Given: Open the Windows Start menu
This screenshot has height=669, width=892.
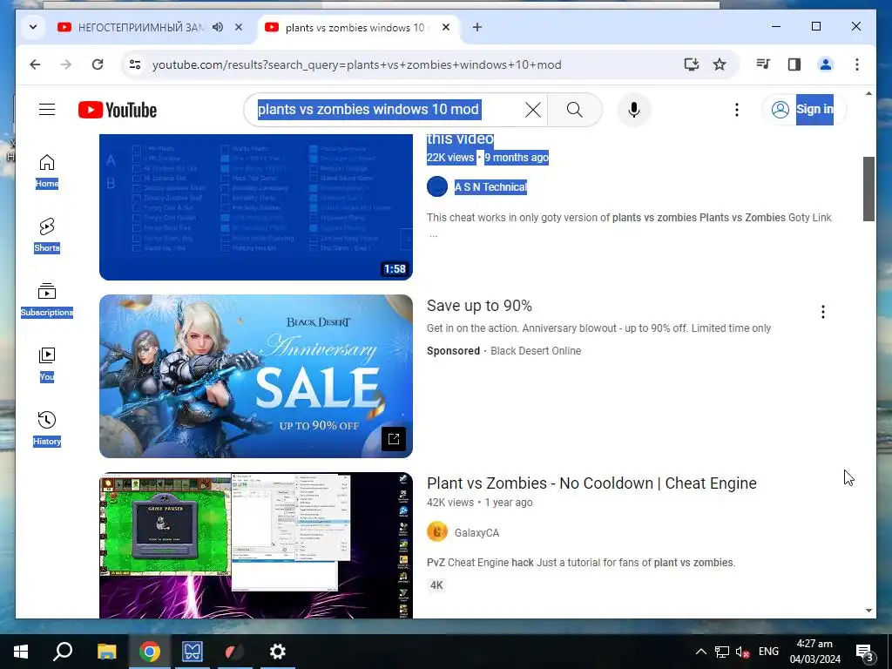Looking at the screenshot, I should [x=21, y=652].
